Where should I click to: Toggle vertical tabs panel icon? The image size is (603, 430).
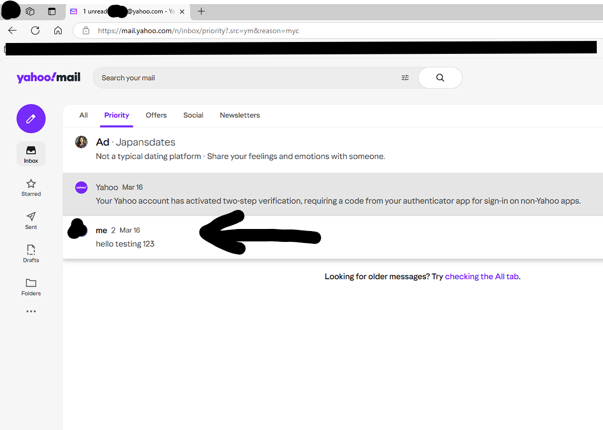click(x=51, y=11)
